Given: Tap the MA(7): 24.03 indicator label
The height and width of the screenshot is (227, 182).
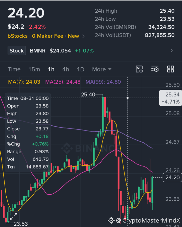Looking at the screenshot, I should pos(24,82).
